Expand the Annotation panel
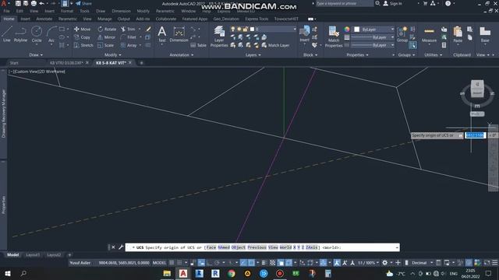 click(x=181, y=55)
